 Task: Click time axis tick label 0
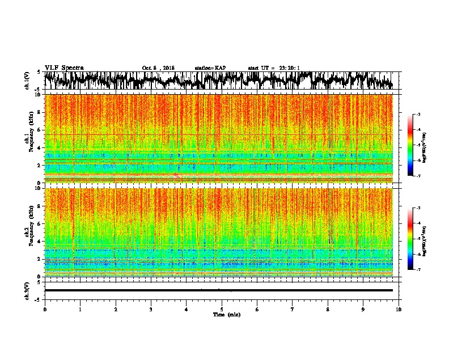pos(45,310)
